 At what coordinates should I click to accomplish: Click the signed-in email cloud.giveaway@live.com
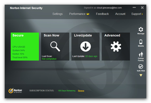coord(109,8)
